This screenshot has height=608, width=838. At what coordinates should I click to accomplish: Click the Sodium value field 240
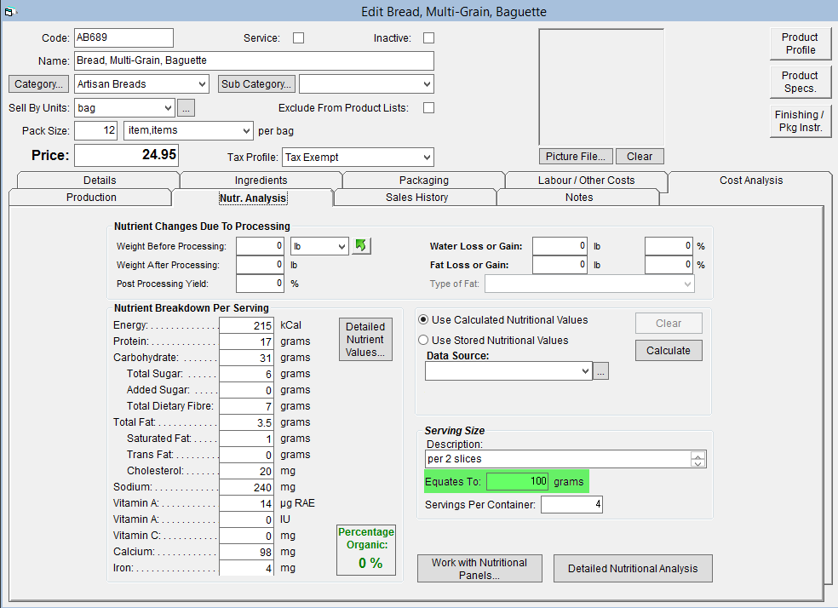pos(246,487)
